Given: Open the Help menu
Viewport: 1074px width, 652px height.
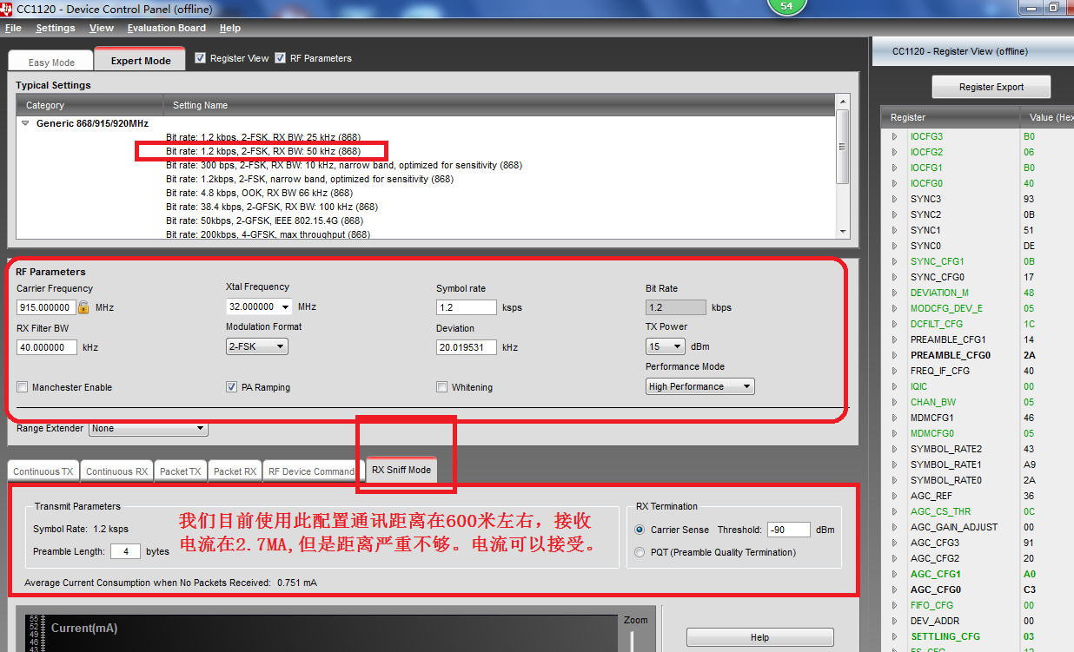Looking at the screenshot, I should pyautogui.click(x=230, y=28).
